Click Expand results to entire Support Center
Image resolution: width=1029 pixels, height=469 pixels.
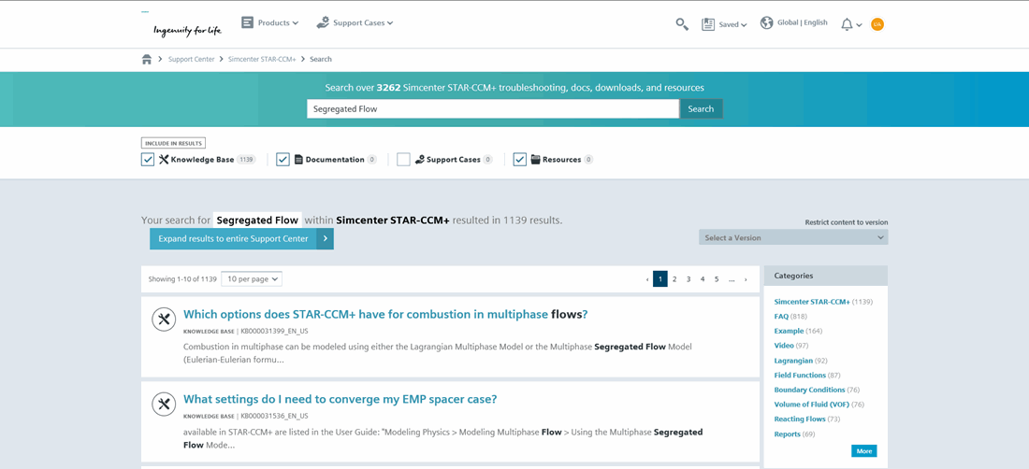click(241, 239)
